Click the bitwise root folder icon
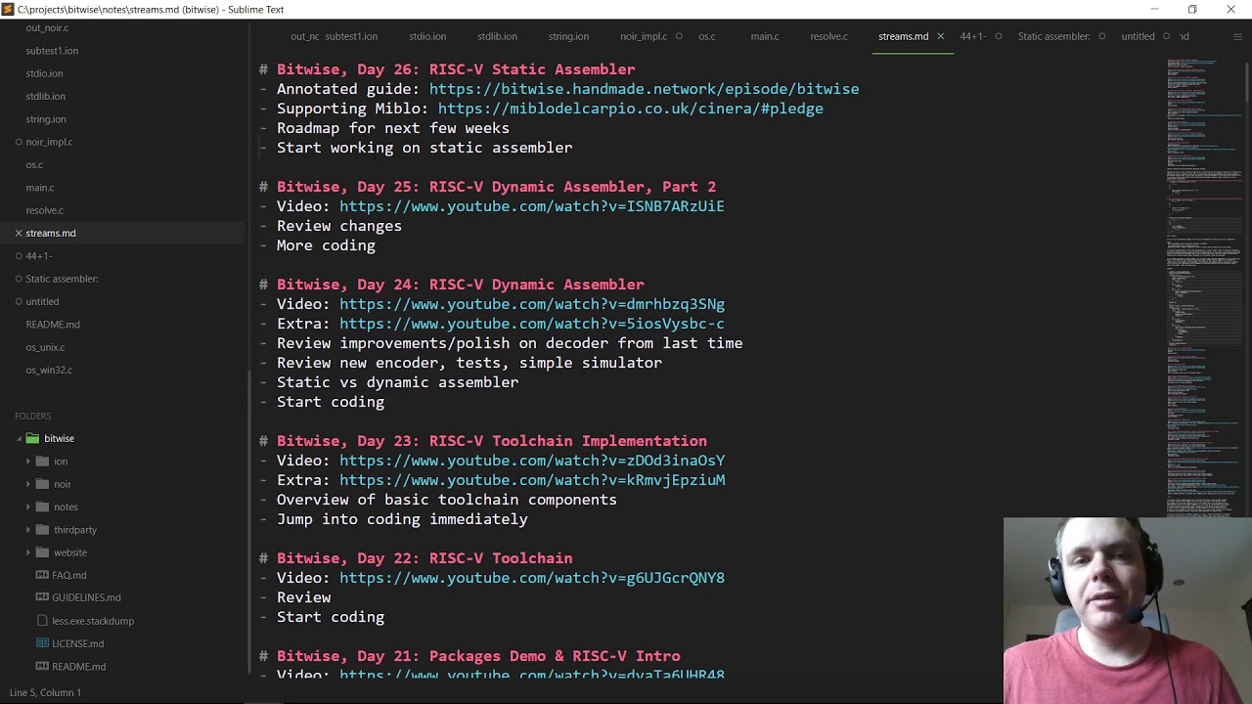 [x=32, y=438]
